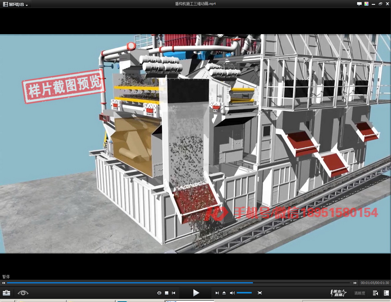The image size is (391, 302).
Task: Toggle the eye protection mode icon
Action: point(23,293)
